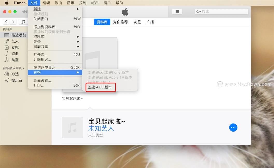The image size is (274, 168).
Task: Expand the 新建 submenu
Action: coord(55,9)
